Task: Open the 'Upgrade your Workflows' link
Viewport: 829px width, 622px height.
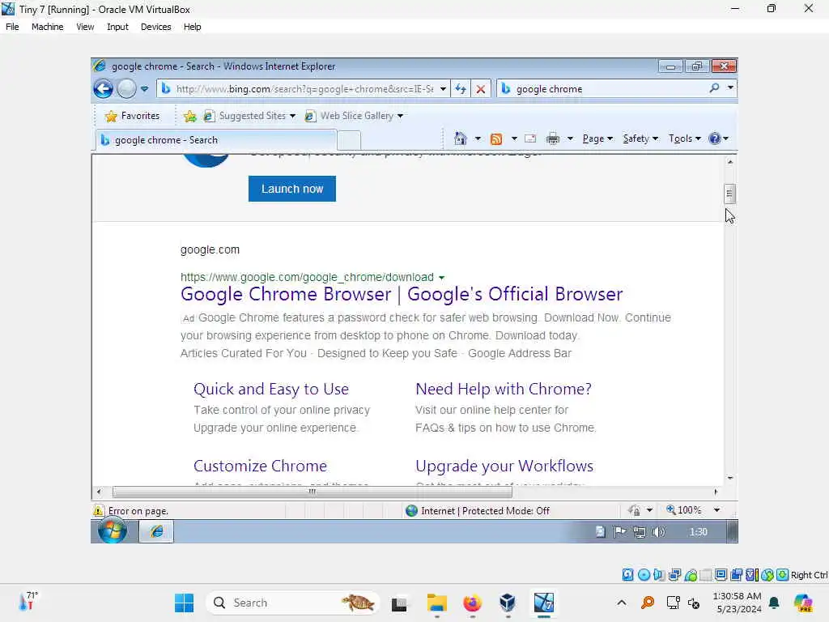Action: click(x=504, y=466)
